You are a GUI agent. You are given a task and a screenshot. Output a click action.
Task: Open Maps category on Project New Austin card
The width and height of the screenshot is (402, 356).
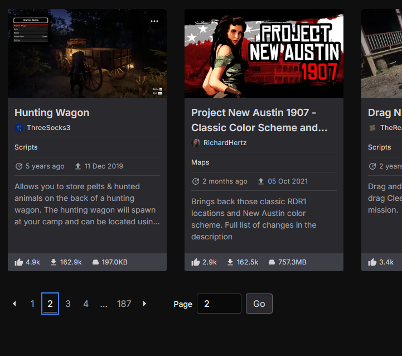(x=200, y=162)
